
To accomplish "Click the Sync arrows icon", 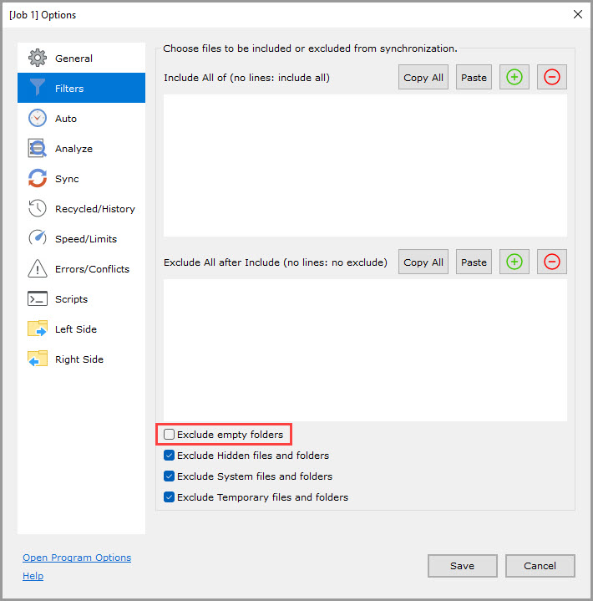I will 38,179.
